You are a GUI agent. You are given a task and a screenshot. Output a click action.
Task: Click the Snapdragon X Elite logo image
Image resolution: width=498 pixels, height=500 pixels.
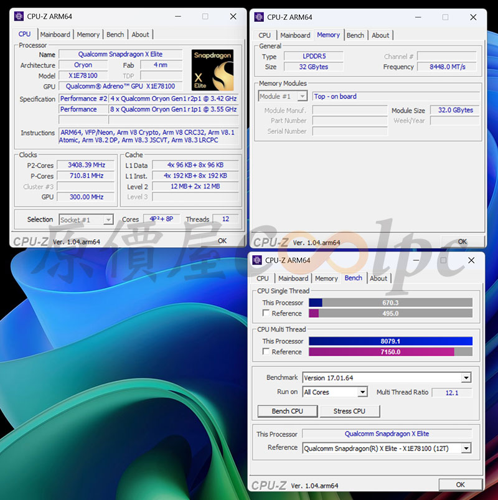[x=212, y=70]
